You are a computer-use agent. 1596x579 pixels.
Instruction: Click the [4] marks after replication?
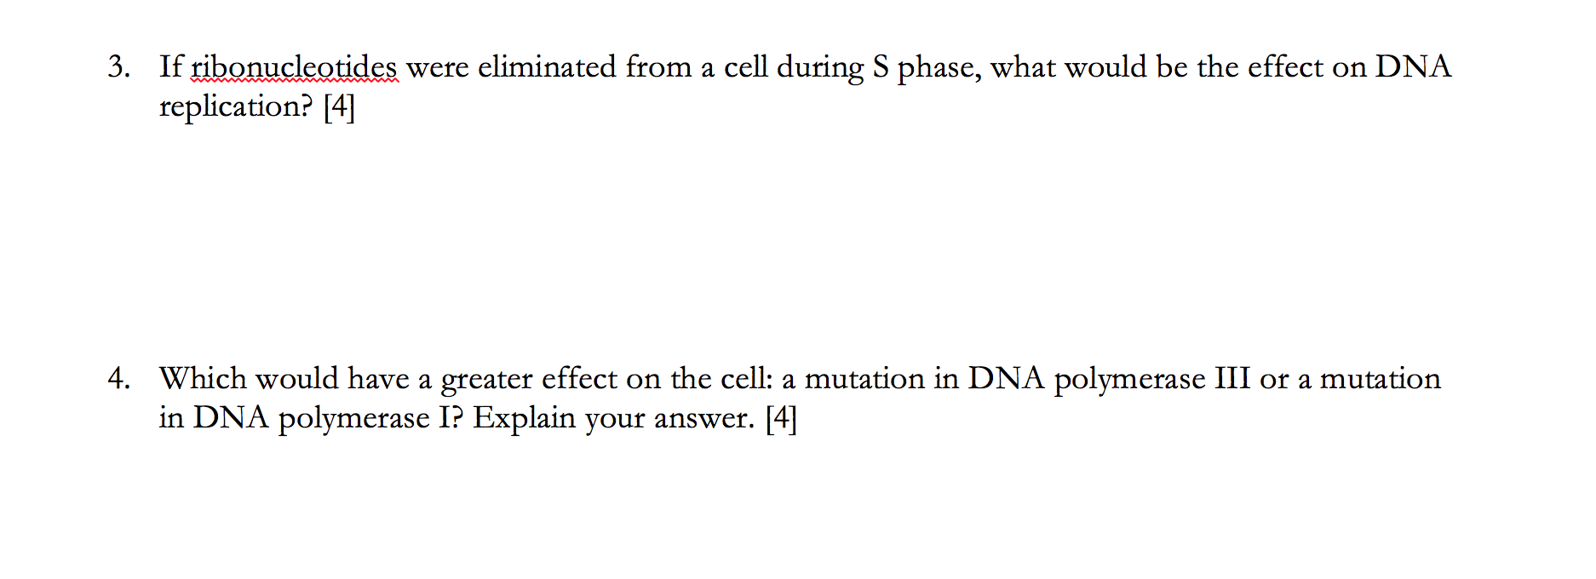click(x=339, y=107)
